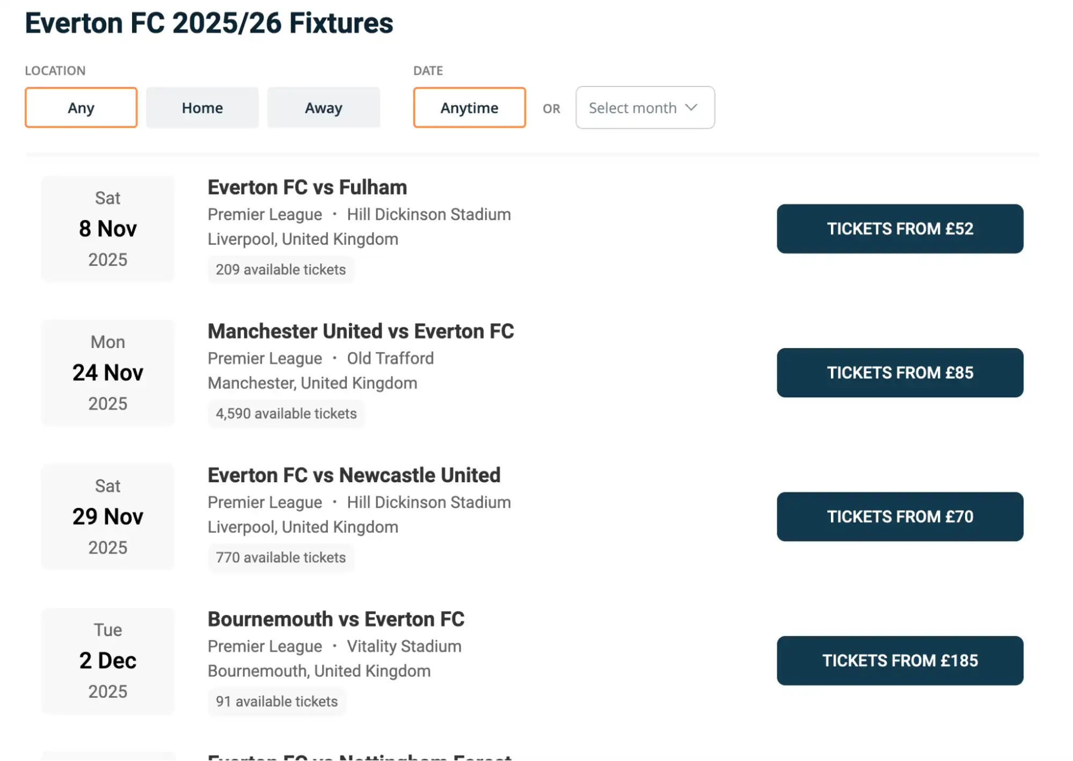Toggle the Anytime date filter
This screenshot has height=761, width=1073.
pyautogui.click(x=468, y=107)
